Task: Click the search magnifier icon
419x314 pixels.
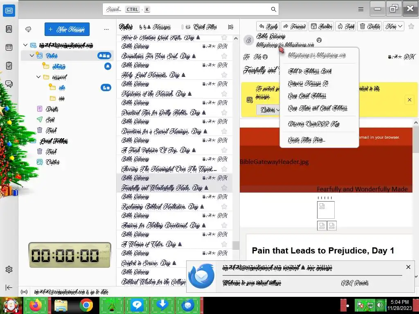Action: pyautogui.click(x=273, y=9)
